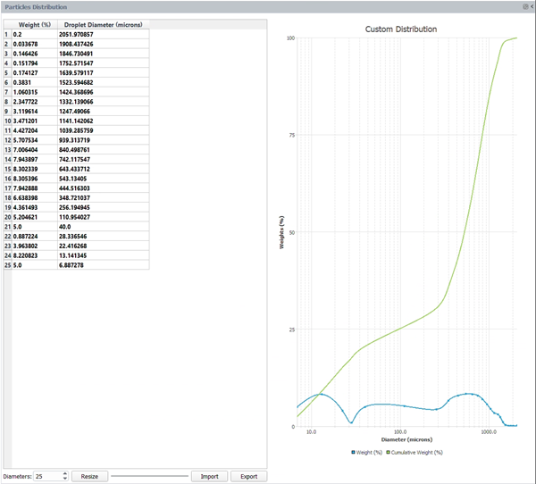
Task: Click diameter cell showing 40.0
Action: coord(103,227)
